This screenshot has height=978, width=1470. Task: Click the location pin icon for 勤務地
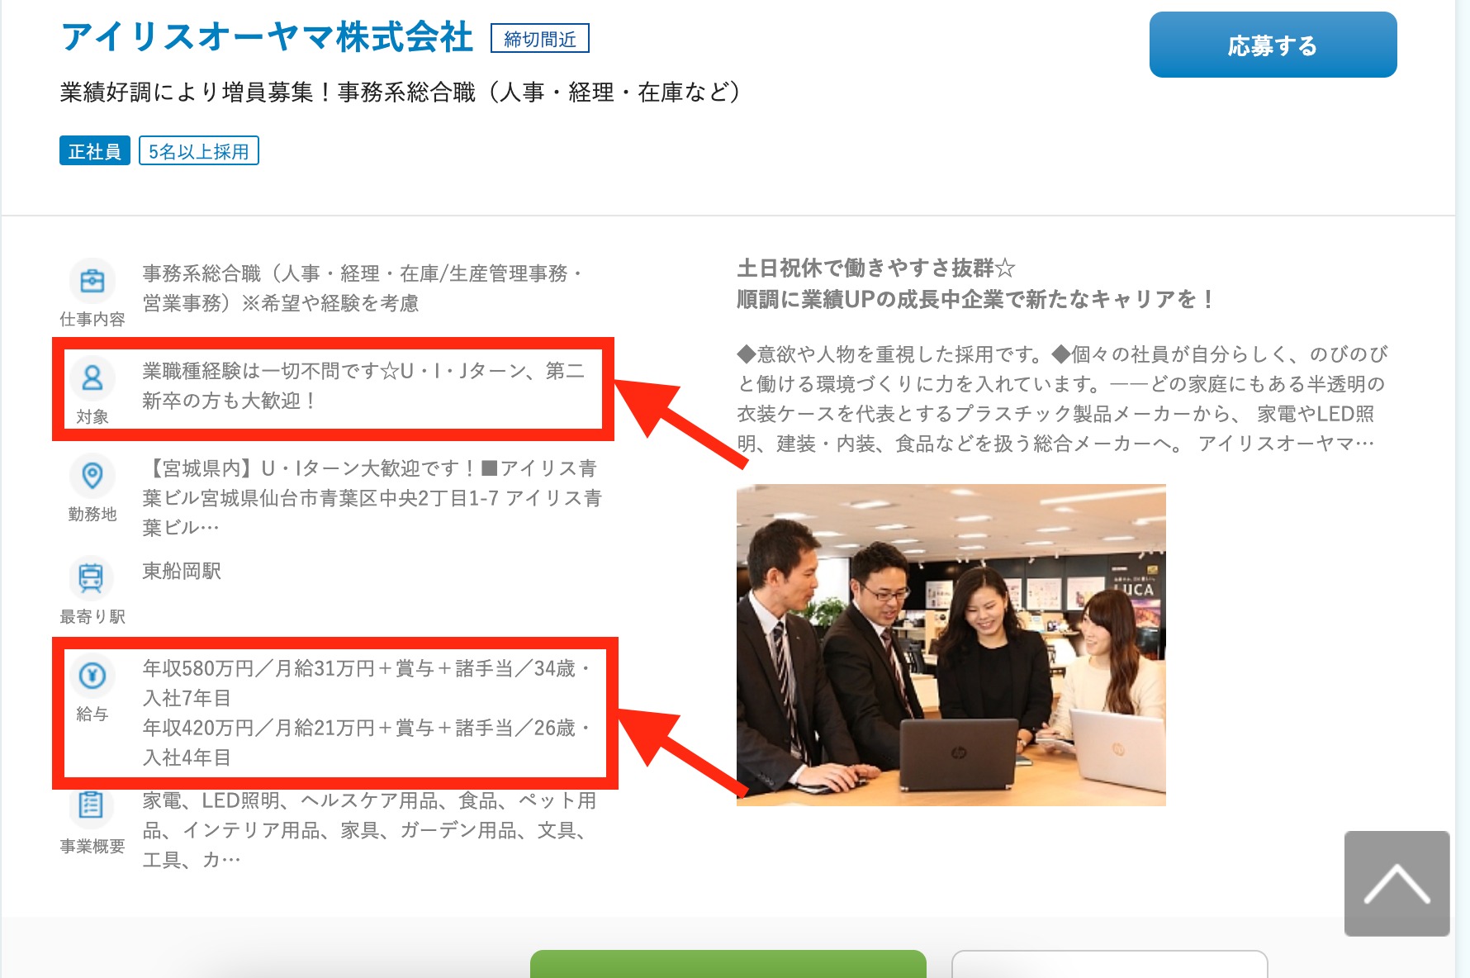pos(92,476)
